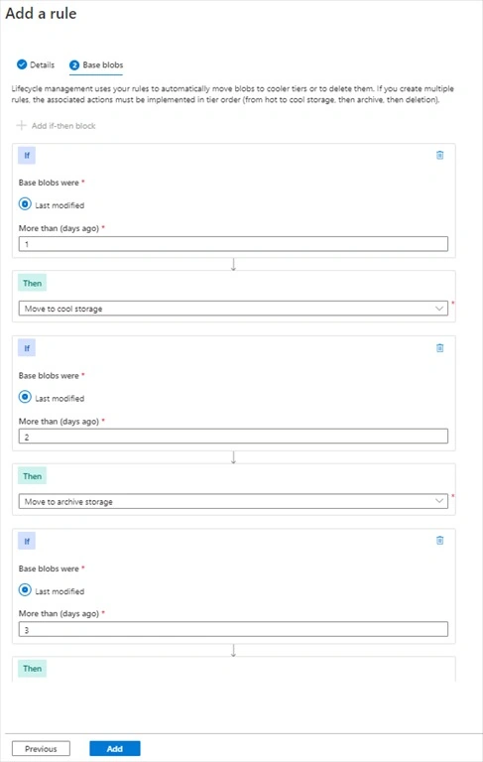The width and height of the screenshot is (483, 762).
Task: Expand cool storage dropdown chevron arrow
Action: click(x=439, y=309)
